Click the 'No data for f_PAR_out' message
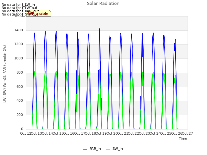 [x=20, y=11]
